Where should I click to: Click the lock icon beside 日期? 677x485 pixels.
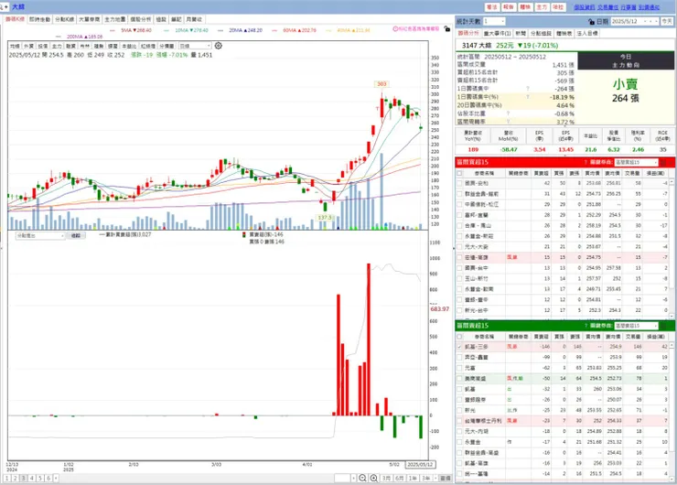pyautogui.click(x=592, y=21)
